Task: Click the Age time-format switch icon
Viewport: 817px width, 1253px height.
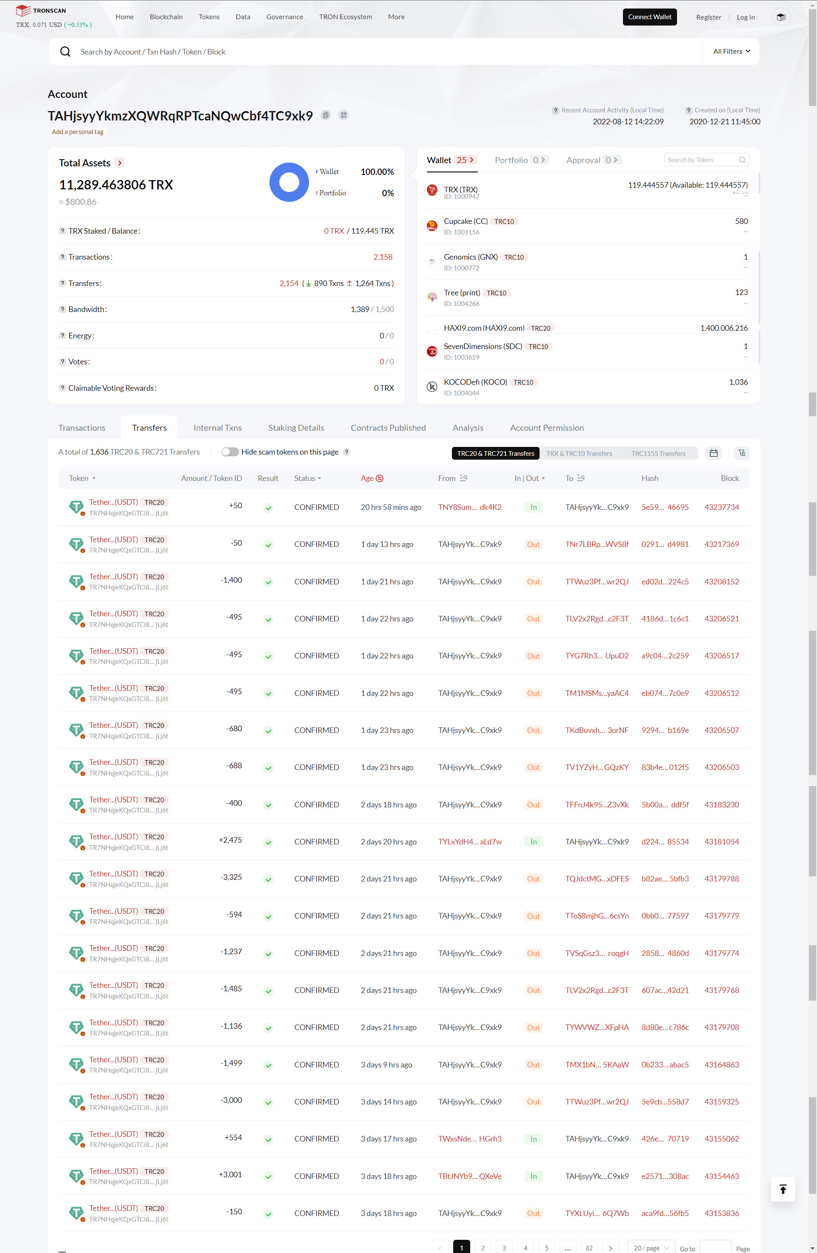Action: tap(380, 478)
